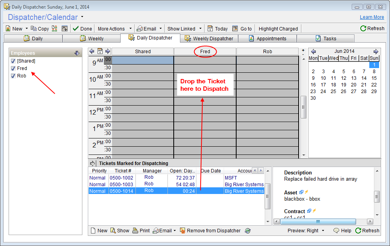Open the Tasks tab
Viewport: 390px width, 246px height.
pos(326,39)
